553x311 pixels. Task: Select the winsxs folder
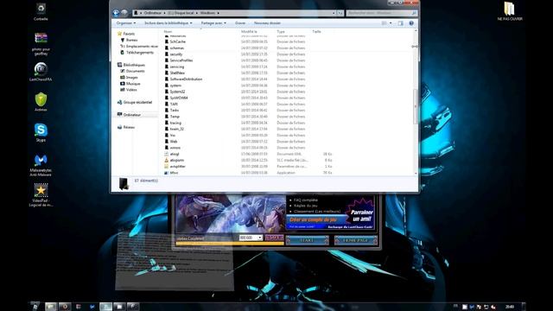click(175, 148)
